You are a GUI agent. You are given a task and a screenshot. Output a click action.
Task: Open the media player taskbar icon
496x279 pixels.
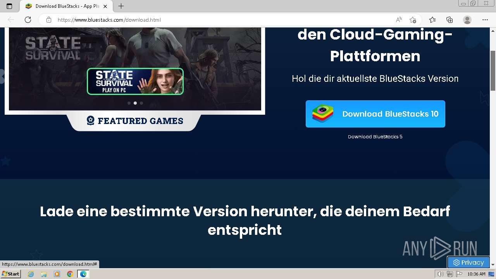pyautogui.click(x=57, y=274)
